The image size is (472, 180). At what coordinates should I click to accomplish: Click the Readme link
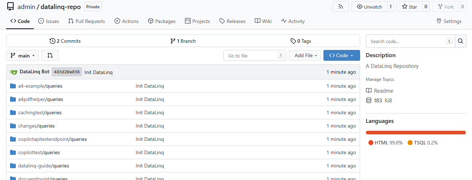(x=383, y=91)
